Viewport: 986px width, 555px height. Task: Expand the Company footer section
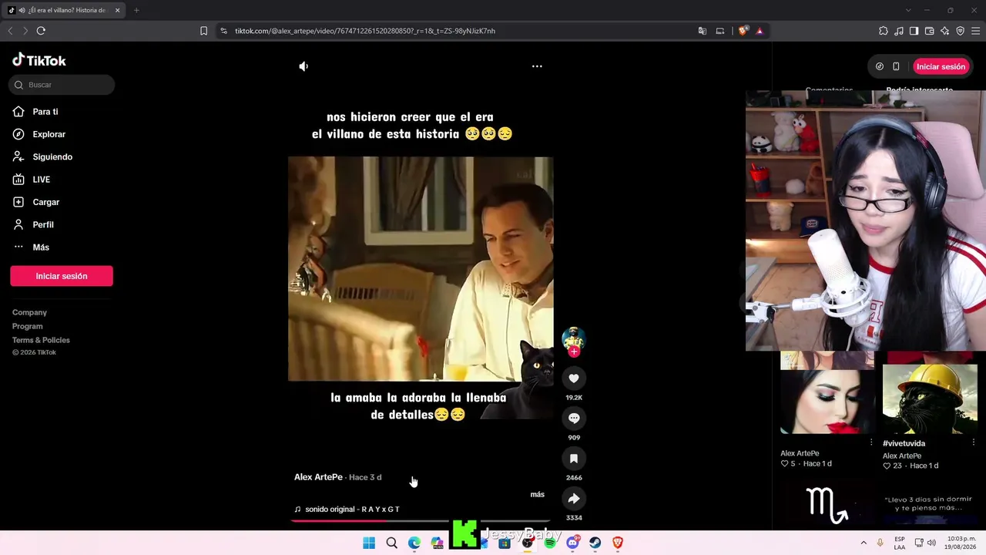click(x=29, y=312)
